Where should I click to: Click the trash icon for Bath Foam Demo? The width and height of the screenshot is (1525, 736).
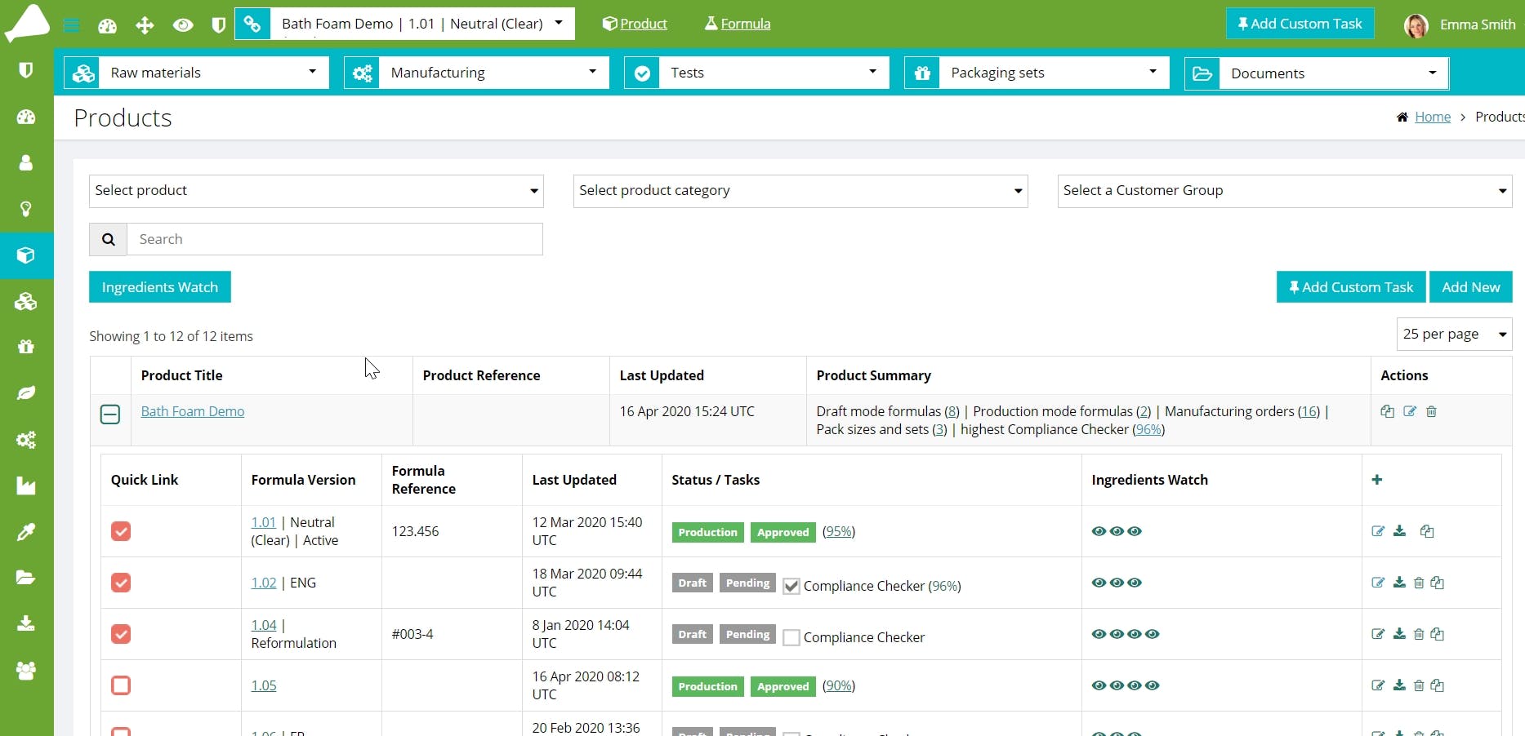tap(1431, 411)
